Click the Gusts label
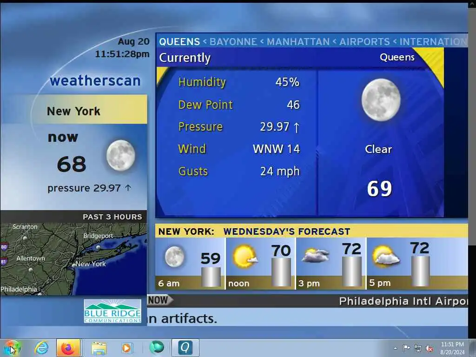This screenshot has height=357, width=476. 193,171
